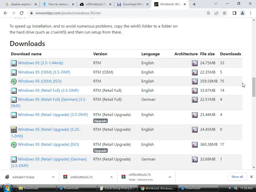The height and width of the screenshot is (192, 256).
Task: Click CD icon beside Retail Upgrade (ISO)
Action: click(14, 145)
